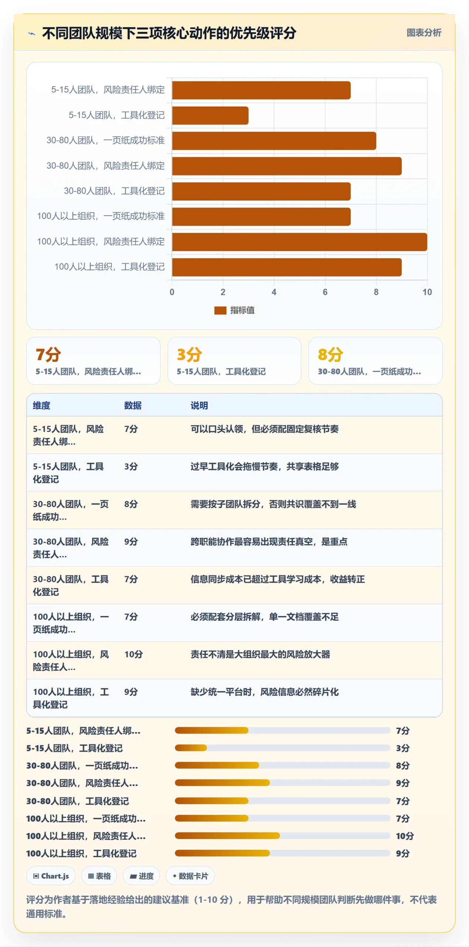Viewport: 469px width, 947px height.
Task: Click the chart bar for 5-15人团队，工具化登记
Action: 210,115
